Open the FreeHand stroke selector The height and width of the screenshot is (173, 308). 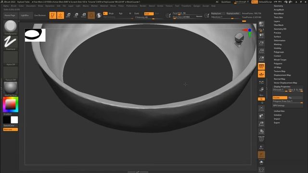click(11, 43)
